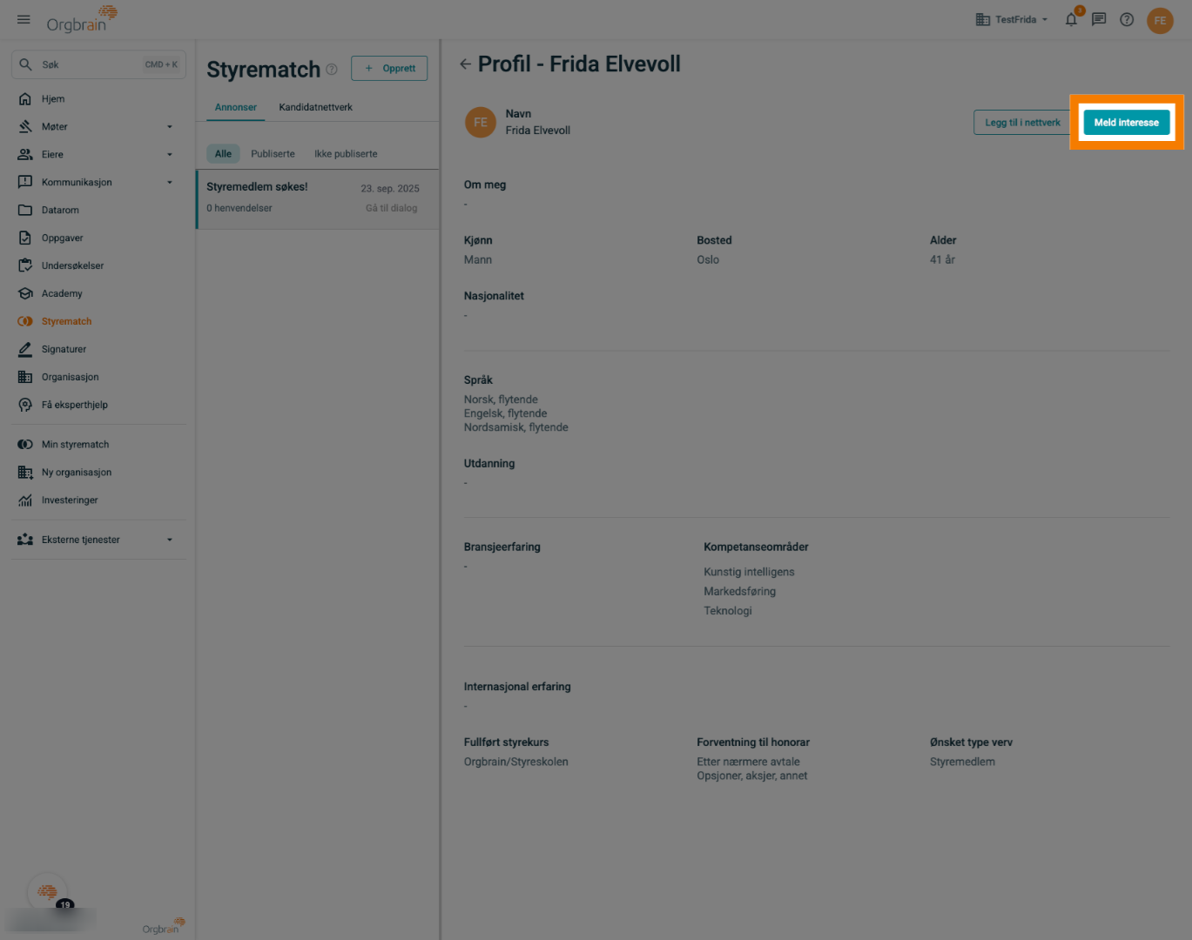Open the Orgbrain chat widget bubble
1192x940 pixels.
48,892
